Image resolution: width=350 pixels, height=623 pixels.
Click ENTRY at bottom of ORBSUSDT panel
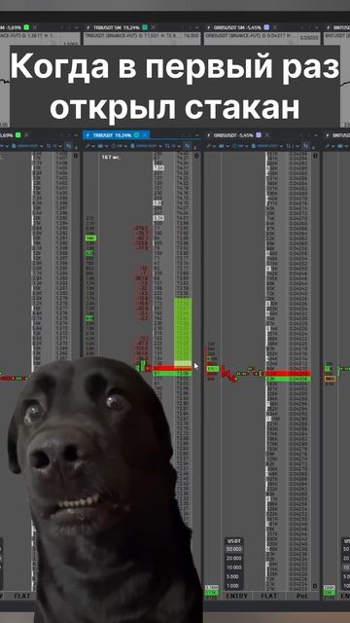click(x=237, y=596)
